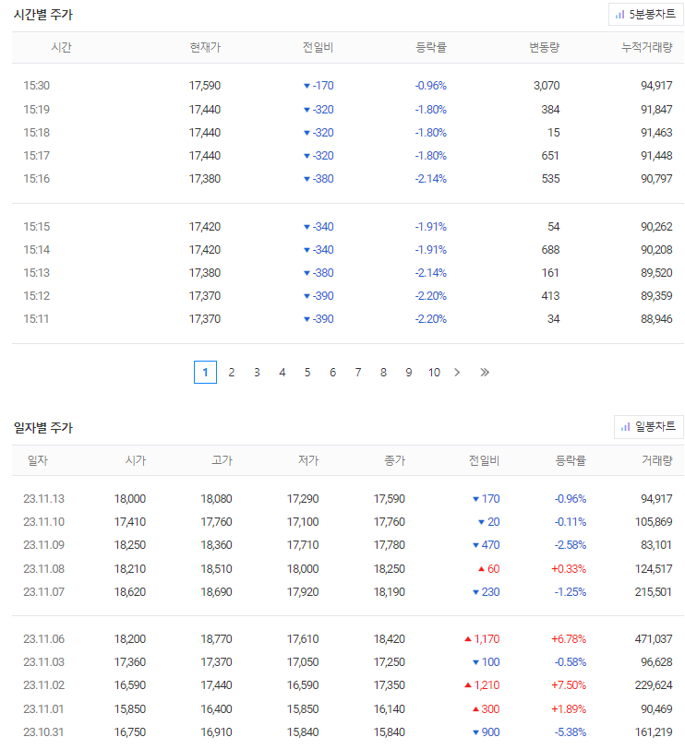This screenshot has height=749, width=685.
Task: Select the 23.10.31 date cell
Action: tap(43, 731)
